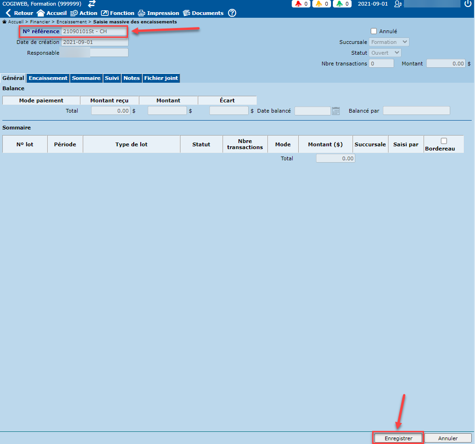Open the help question mark icon
Image resolution: width=475 pixels, height=444 pixels.
click(x=232, y=13)
